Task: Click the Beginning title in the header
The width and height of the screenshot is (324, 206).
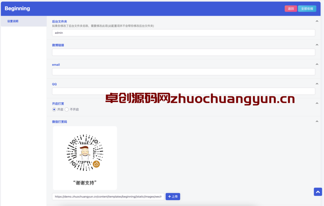Action: 17,9
